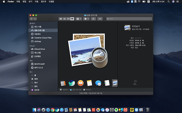Switch Finder to list view

(x=64, y=19)
